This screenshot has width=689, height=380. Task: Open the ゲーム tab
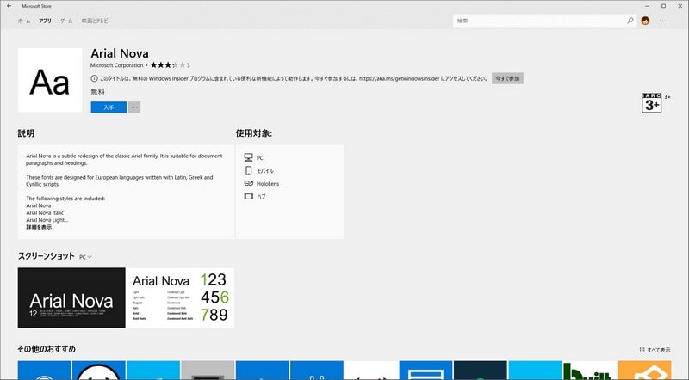66,21
